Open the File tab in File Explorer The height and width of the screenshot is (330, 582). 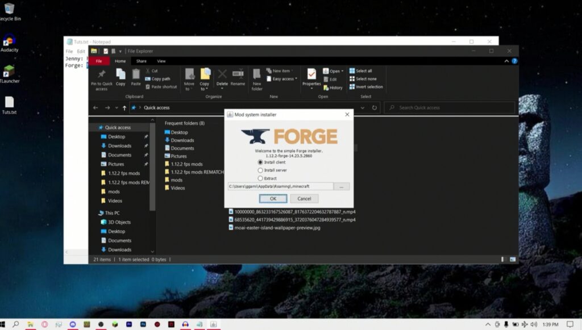coord(99,61)
